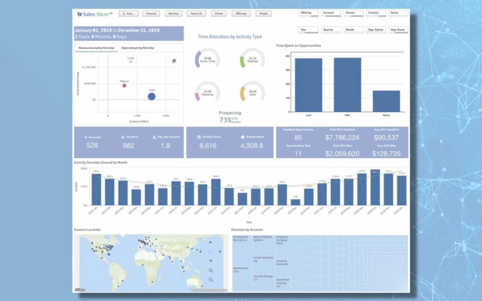Open the Forecast sheet
Image resolution: width=482 pixels, height=301 pixels.
point(151,13)
